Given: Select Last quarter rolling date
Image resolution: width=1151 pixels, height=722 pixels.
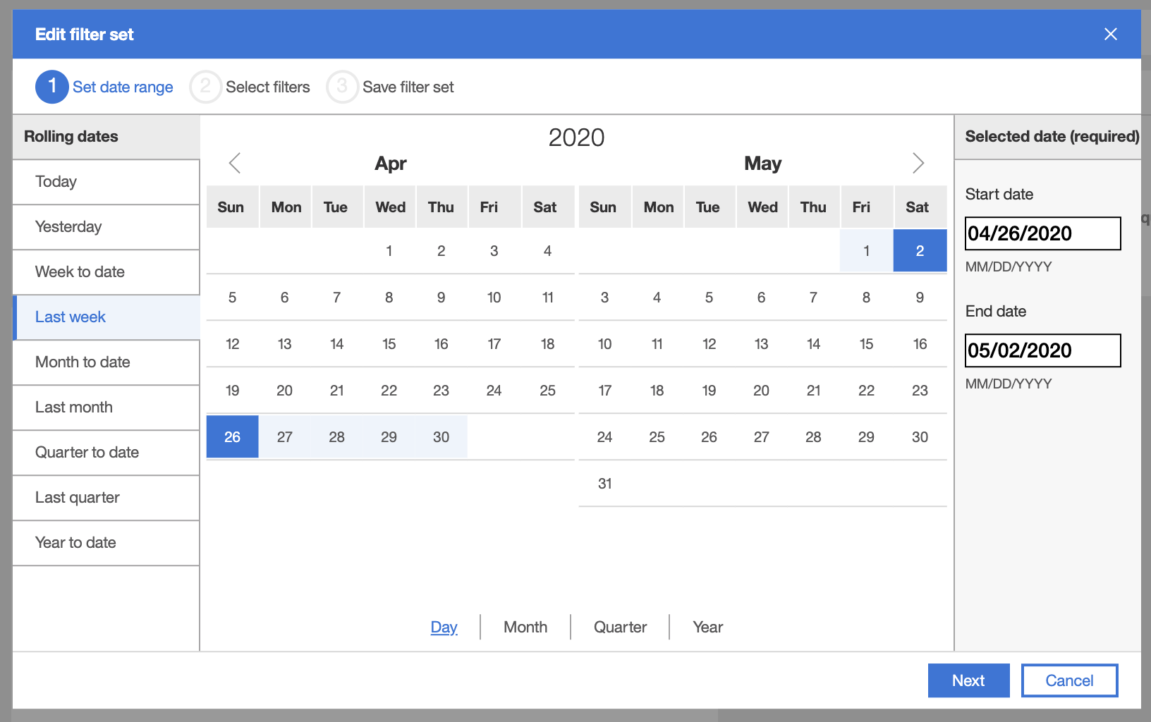Looking at the screenshot, I should pos(106,498).
